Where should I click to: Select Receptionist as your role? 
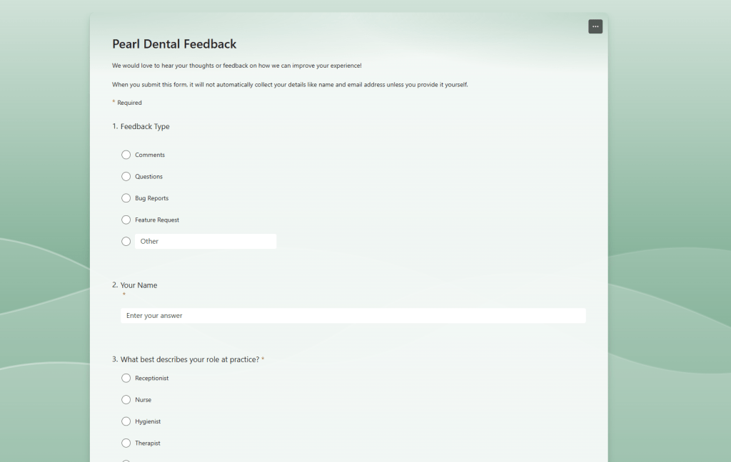click(x=126, y=378)
